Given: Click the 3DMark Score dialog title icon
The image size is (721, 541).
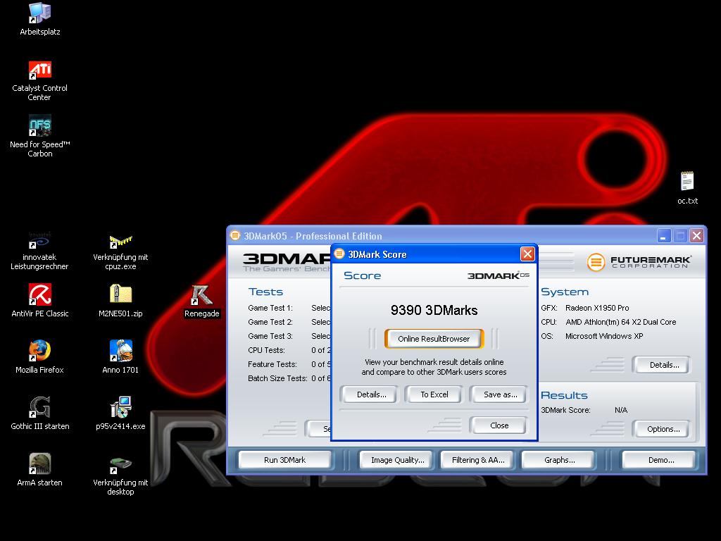Looking at the screenshot, I should (339, 254).
